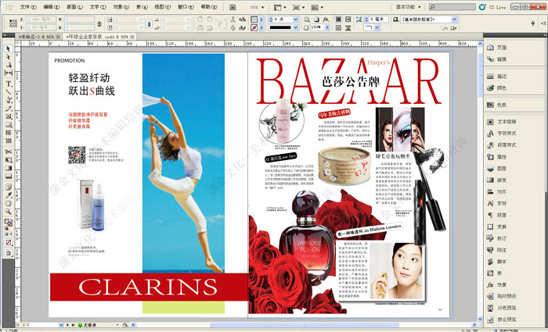Select the Rectangle tool
The height and width of the screenshot is (332, 548).
[9, 124]
